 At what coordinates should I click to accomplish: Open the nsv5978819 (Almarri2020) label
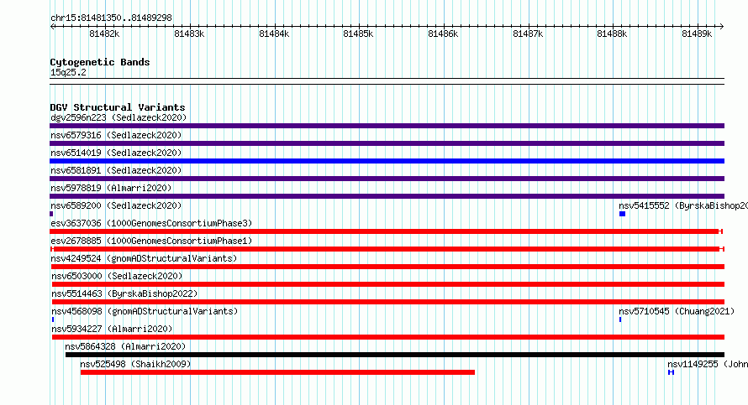coord(111,188)
